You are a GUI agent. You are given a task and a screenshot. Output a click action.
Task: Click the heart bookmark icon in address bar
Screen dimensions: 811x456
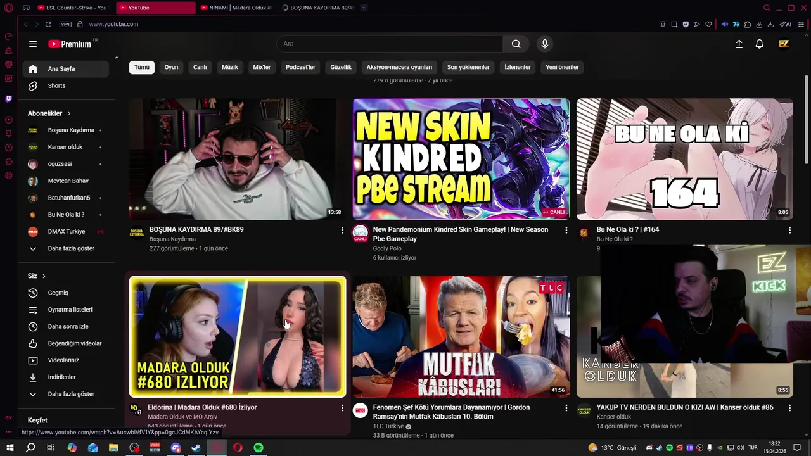coord(708,24)
